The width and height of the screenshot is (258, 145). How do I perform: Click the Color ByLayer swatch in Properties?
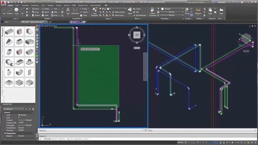[x=19, y=115]
